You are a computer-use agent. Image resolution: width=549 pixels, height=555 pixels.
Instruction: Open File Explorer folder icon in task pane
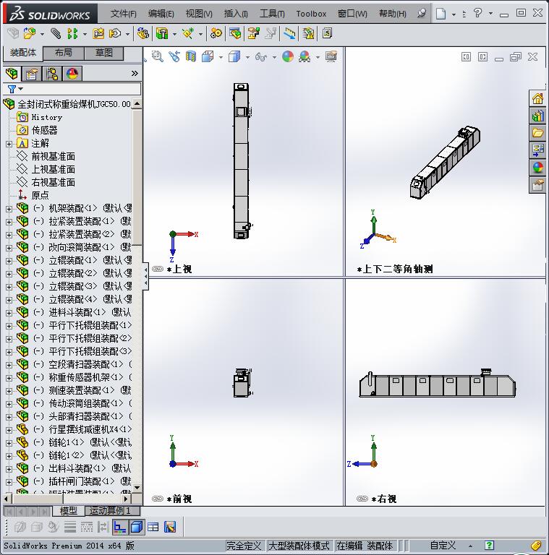537,133
